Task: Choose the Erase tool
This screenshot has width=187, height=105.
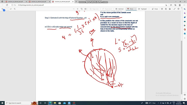Action: click(x=155, y=9)
